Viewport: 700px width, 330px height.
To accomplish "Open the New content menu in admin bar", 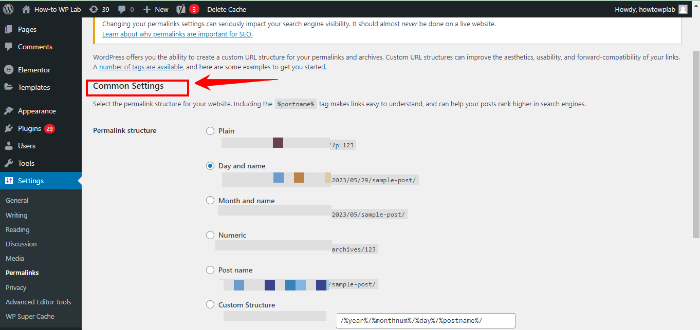I will coord(156,9).
